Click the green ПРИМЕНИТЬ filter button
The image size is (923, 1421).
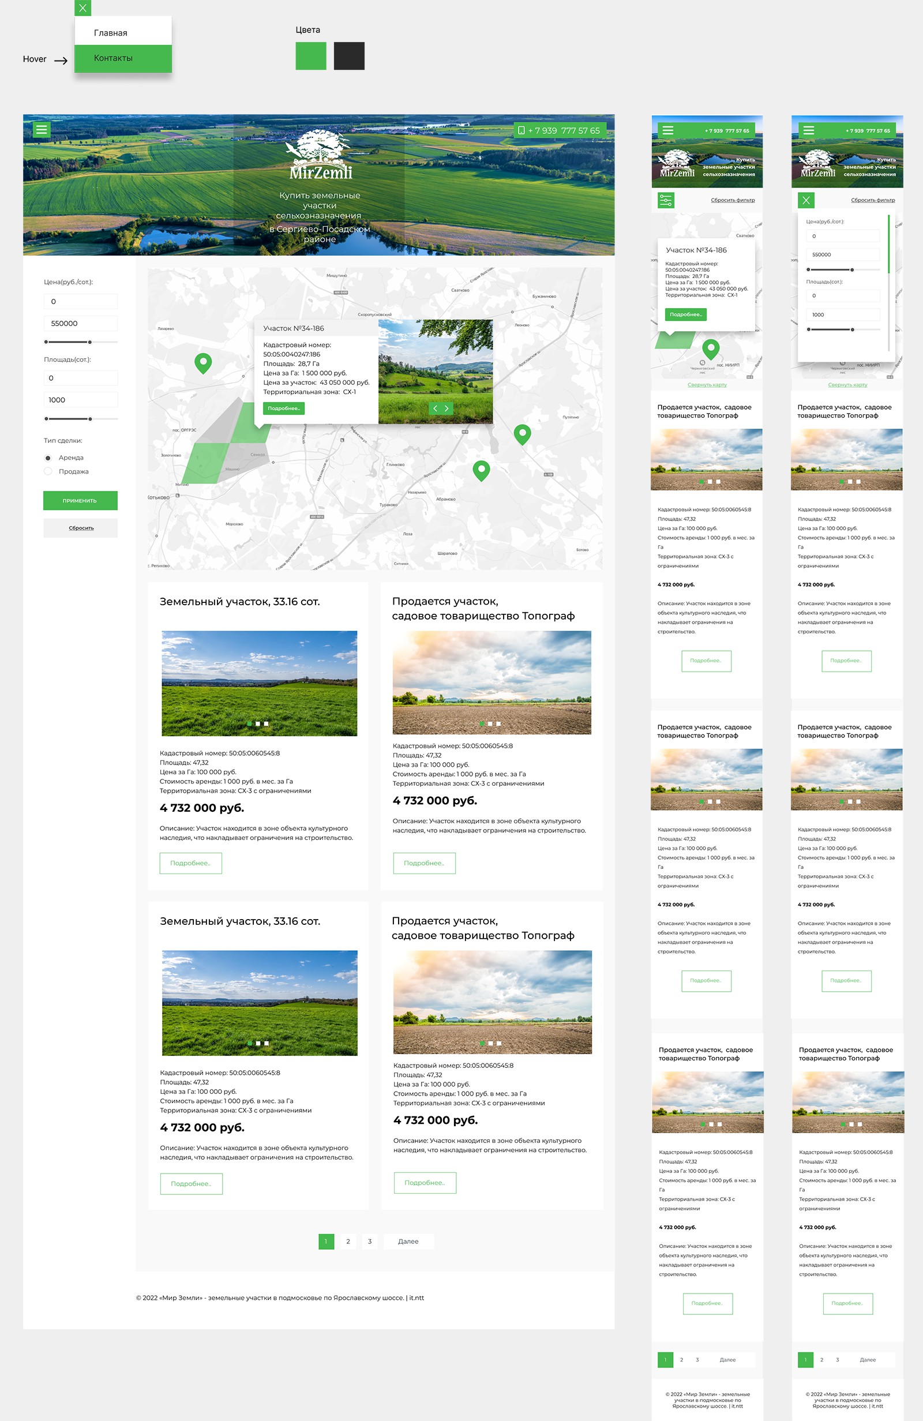(80, 500)
